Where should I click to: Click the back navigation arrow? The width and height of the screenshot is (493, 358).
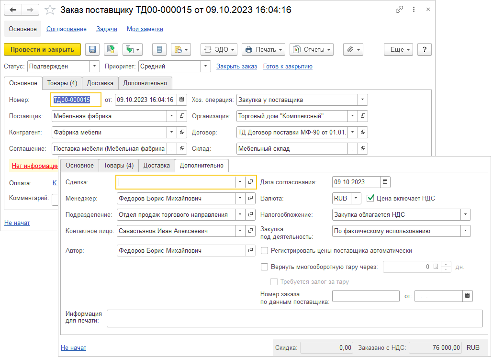(13, 10)
